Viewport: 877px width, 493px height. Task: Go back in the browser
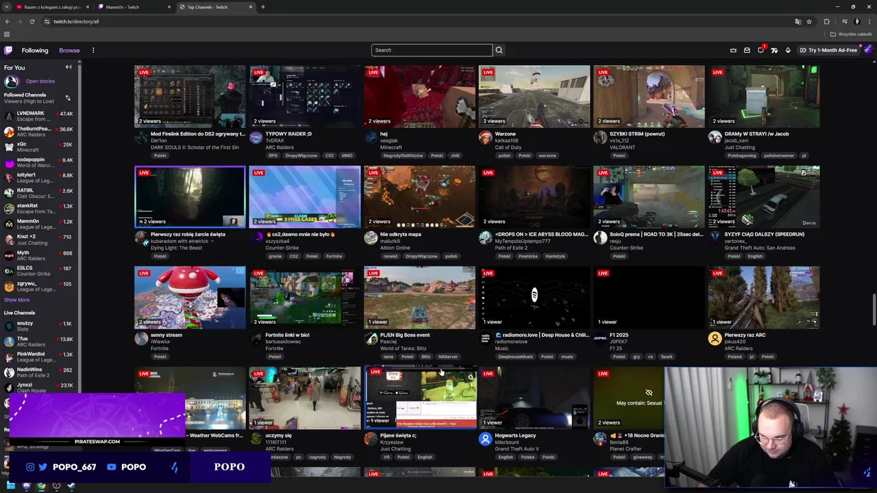[x=8, y=21]
